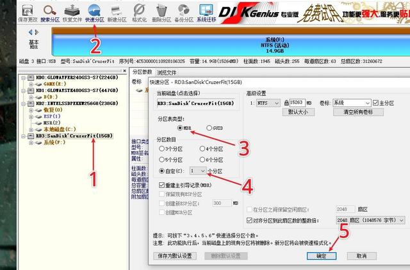Toggle 主分区 primary partition checkbox
The width and height of the screenshot is (410, 270).
pyautogui.click(x=375, y=103)
